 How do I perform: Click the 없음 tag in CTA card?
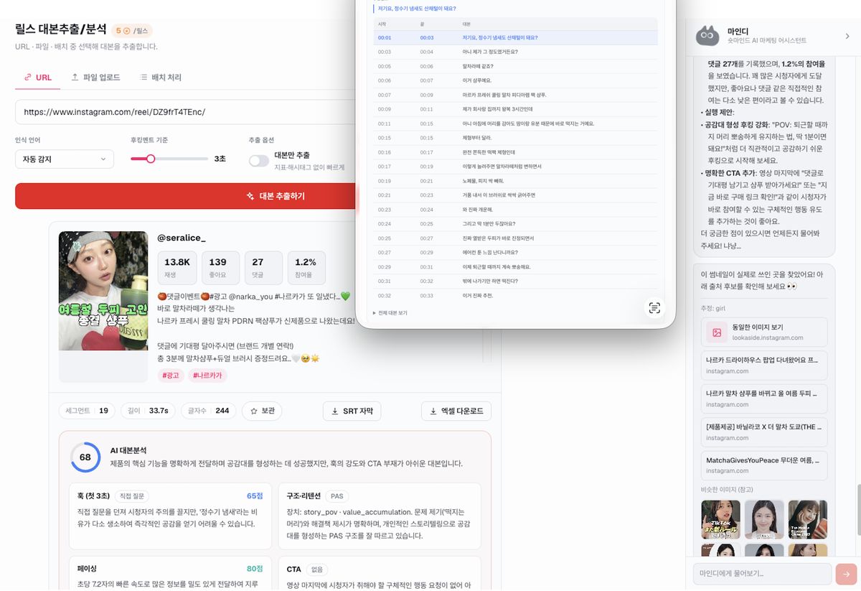[317, 569]
